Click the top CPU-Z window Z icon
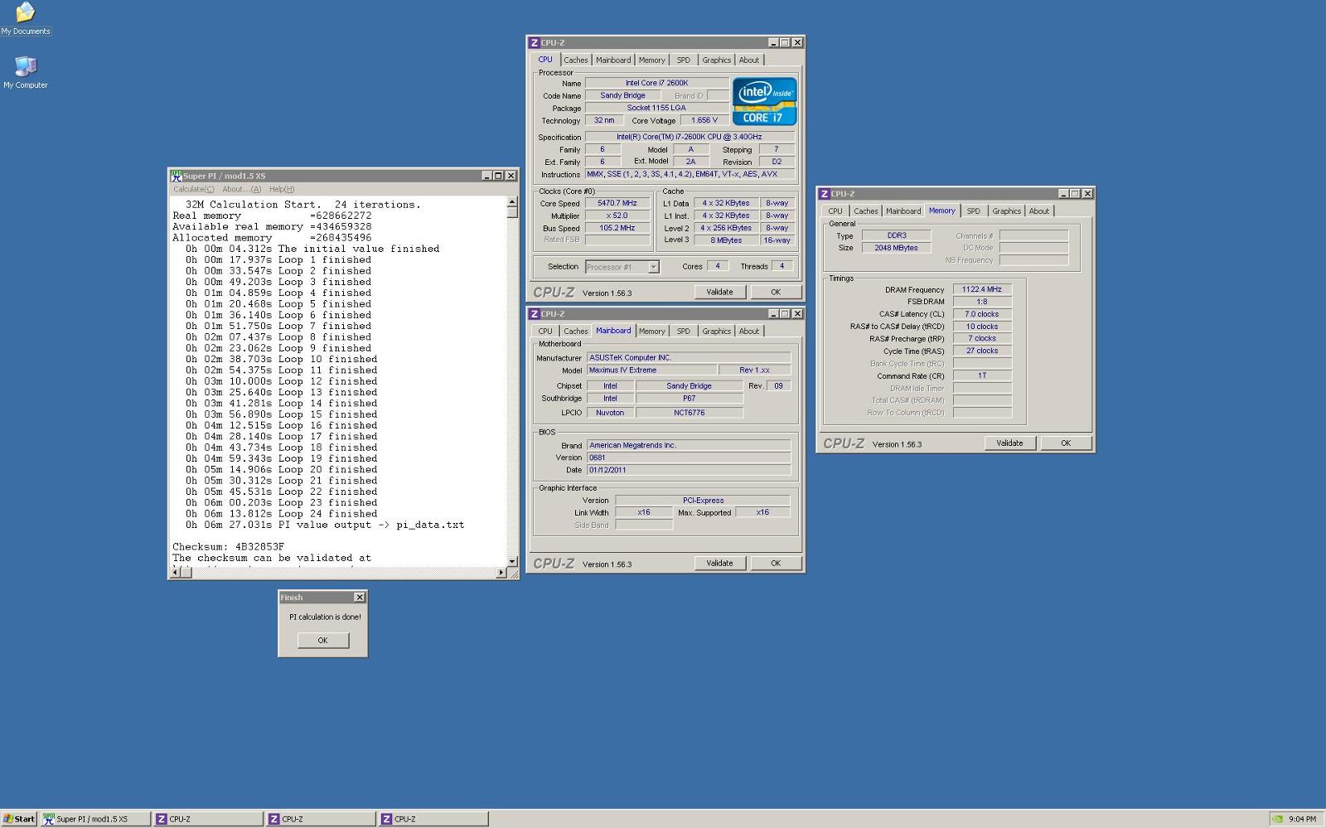 535,42
